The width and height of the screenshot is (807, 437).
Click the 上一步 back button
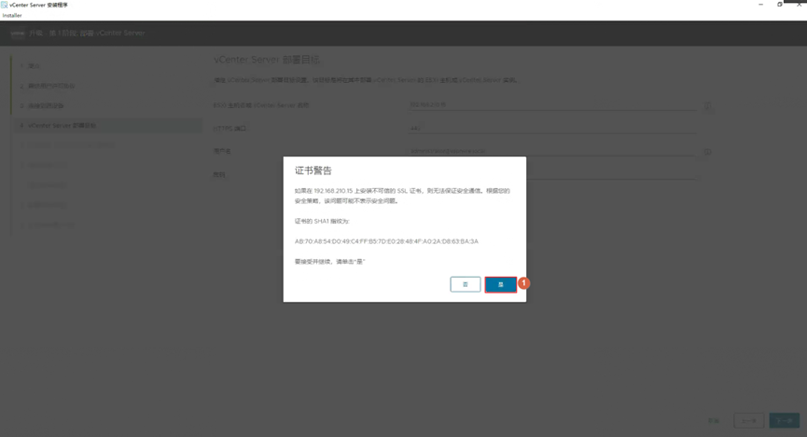tap(749, 420)
